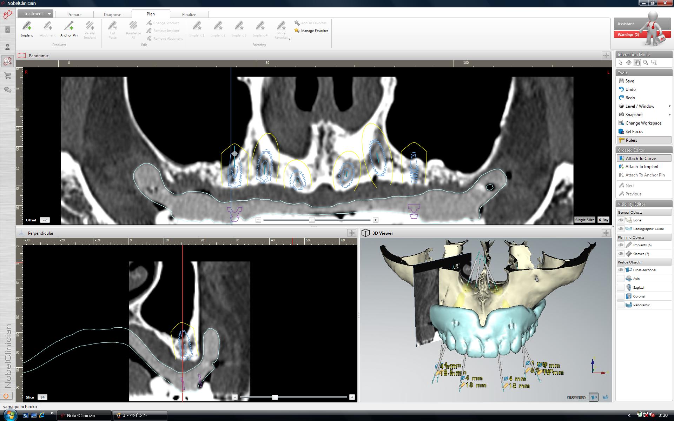
Task: Hide the Implants (6) objects
Action: click(621, 245)
